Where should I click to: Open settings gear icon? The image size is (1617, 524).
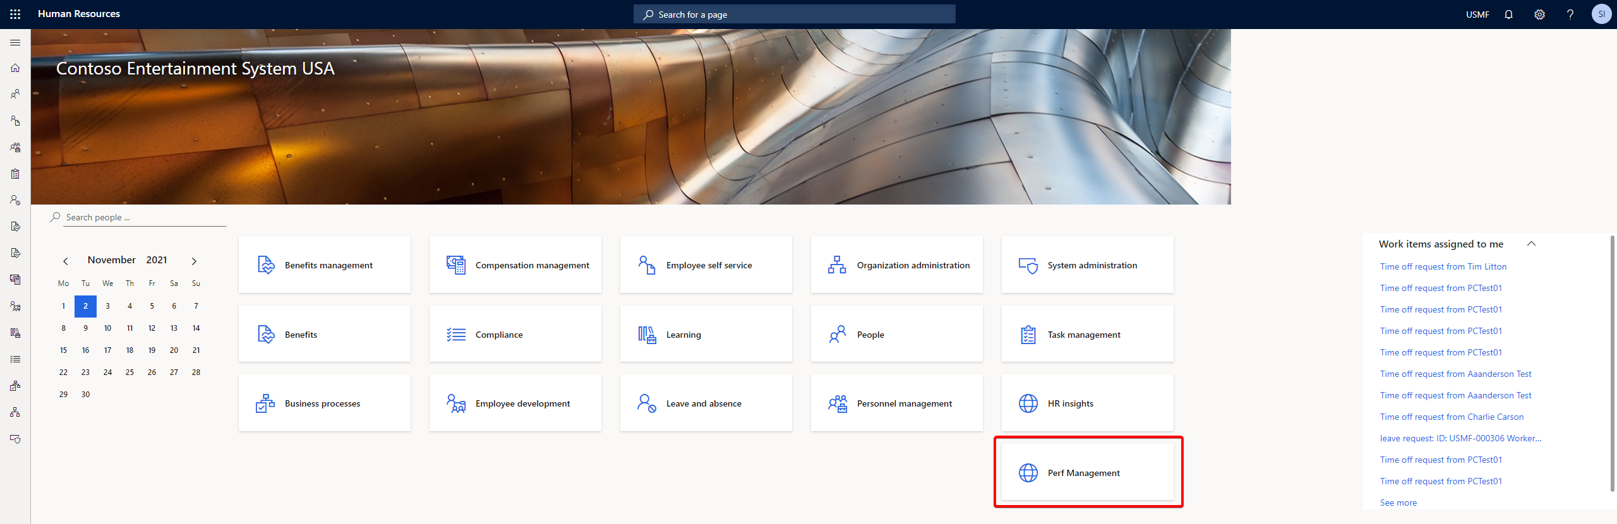tap(1539, 15)
